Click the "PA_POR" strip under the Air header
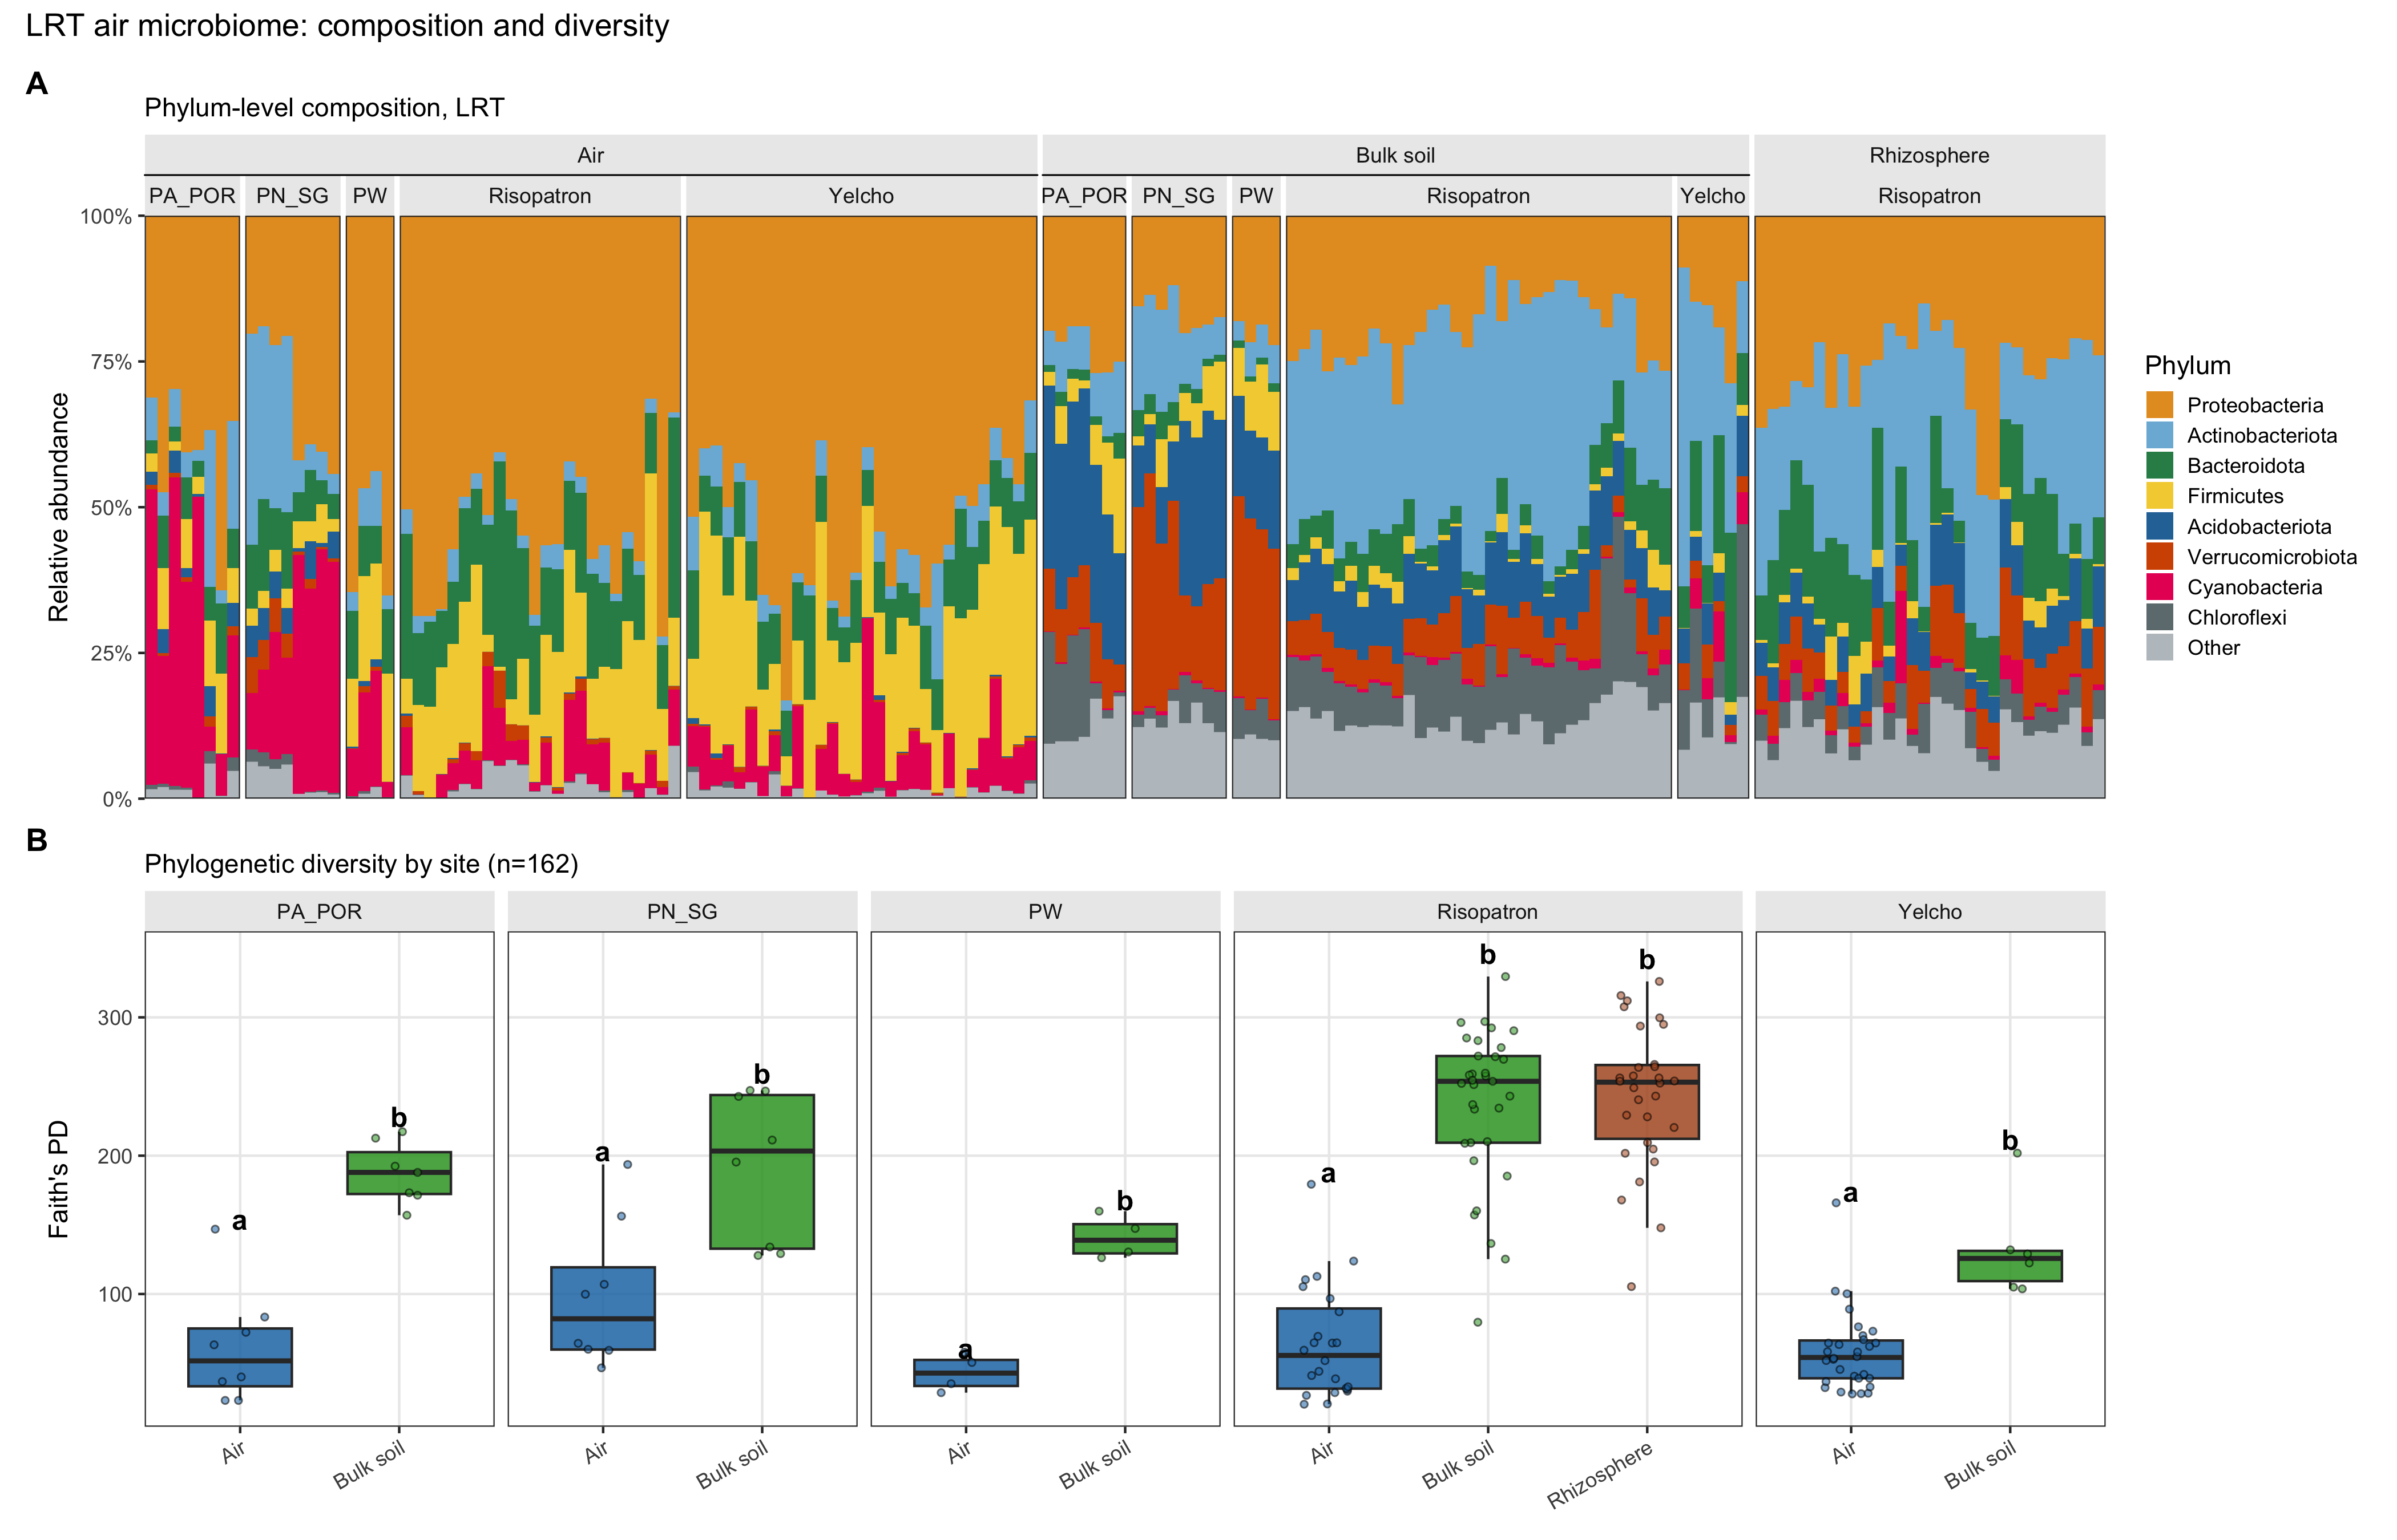2397x1540 pixels. 192,196
